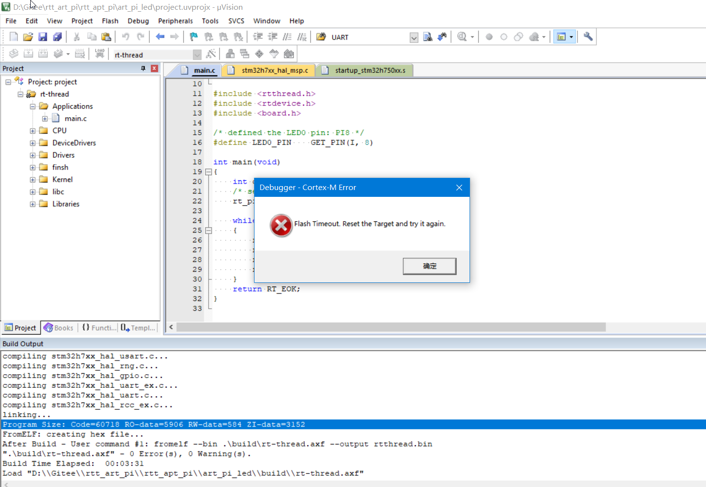Open the Debug menu
Viewport: 706px width, 487px height.
coord(138,21)
